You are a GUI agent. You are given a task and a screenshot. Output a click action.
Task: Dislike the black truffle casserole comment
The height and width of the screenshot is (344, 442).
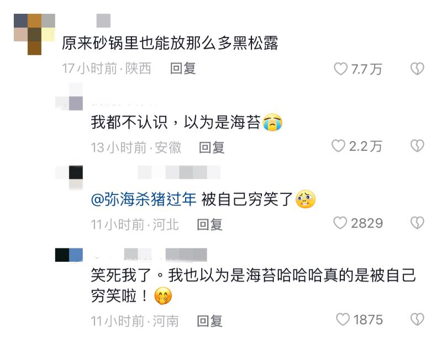tap(417, 68)
